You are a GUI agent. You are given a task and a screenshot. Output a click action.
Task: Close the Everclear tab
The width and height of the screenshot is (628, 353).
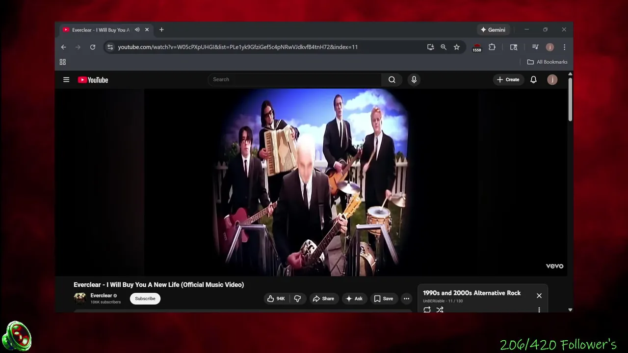click(x=147, y=30)
